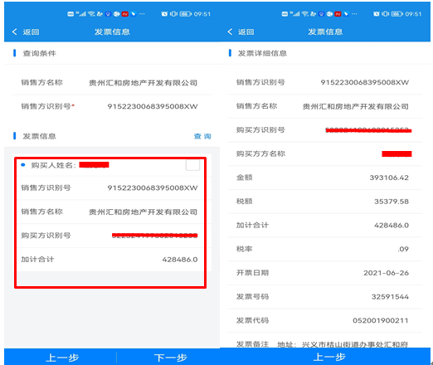Screen dimensions: 433x365
Task: Tick the checkbox beside 购买人姓名
Action: [x=192, y=165]
